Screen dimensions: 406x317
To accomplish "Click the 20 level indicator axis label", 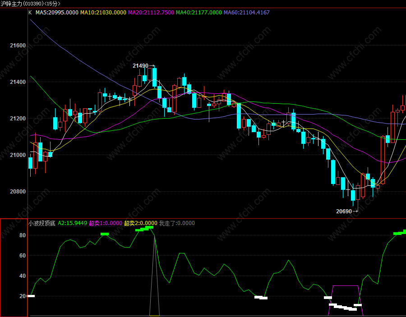I will pos(23,296).
